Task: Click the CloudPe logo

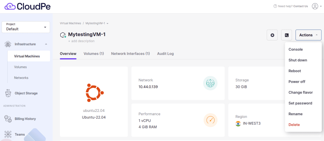Action: [28, 6]
